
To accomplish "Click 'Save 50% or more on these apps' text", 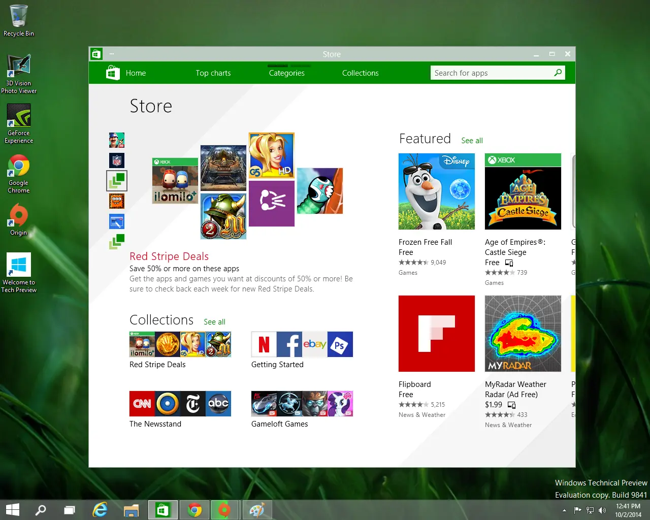I will pyautogui.click(x=184, y=269).
